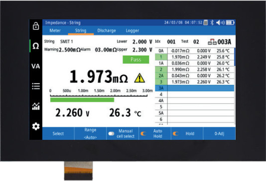The width and height of the screenshot is (266, 181).
Task: Select row 3 with 1.973mΩ
Action: pyautogui.click(x=195, y=82)
